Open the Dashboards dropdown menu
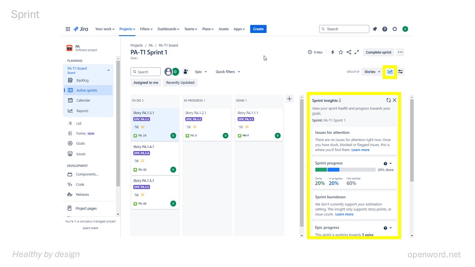Screen dimensions: 475x267 (x=168, y=29)
